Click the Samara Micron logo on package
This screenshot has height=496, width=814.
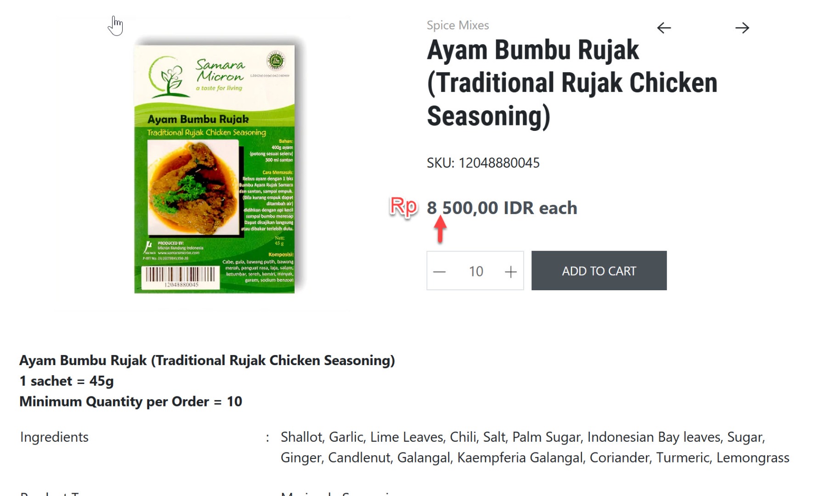tap(197, 76)
